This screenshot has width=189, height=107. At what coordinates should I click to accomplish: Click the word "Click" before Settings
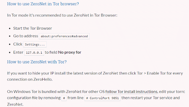[18, 44]
